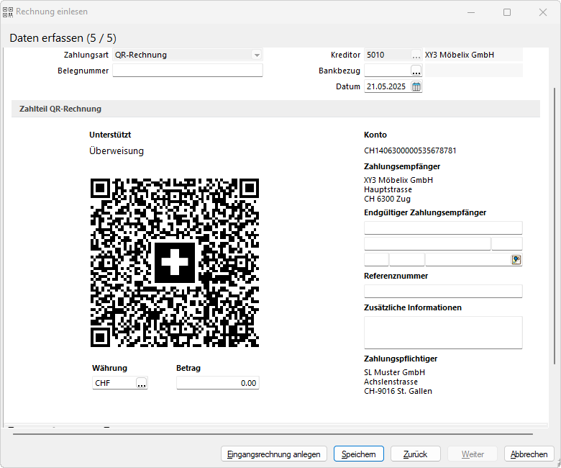Cancel with the Abbrechen button
Screen dimensions: 561x468
point(529,454)
